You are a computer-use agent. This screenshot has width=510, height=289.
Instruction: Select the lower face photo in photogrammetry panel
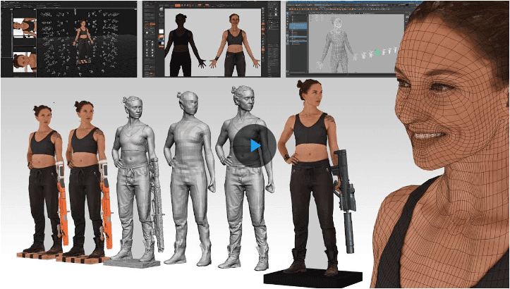(x=25, y=60)
